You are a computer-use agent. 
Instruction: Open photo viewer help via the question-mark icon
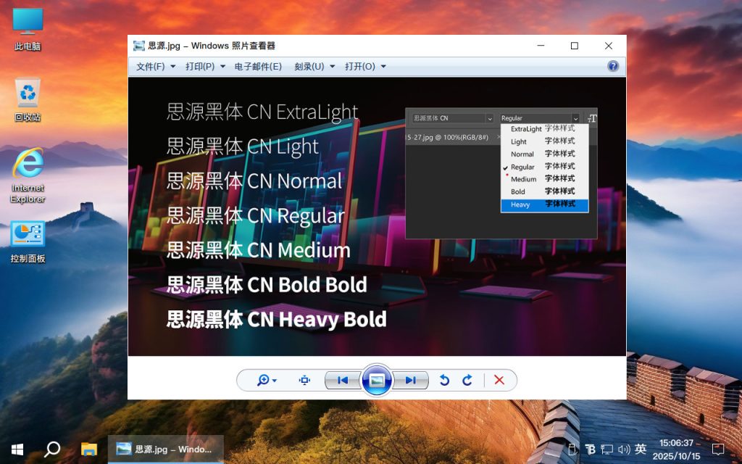[612, 66]
